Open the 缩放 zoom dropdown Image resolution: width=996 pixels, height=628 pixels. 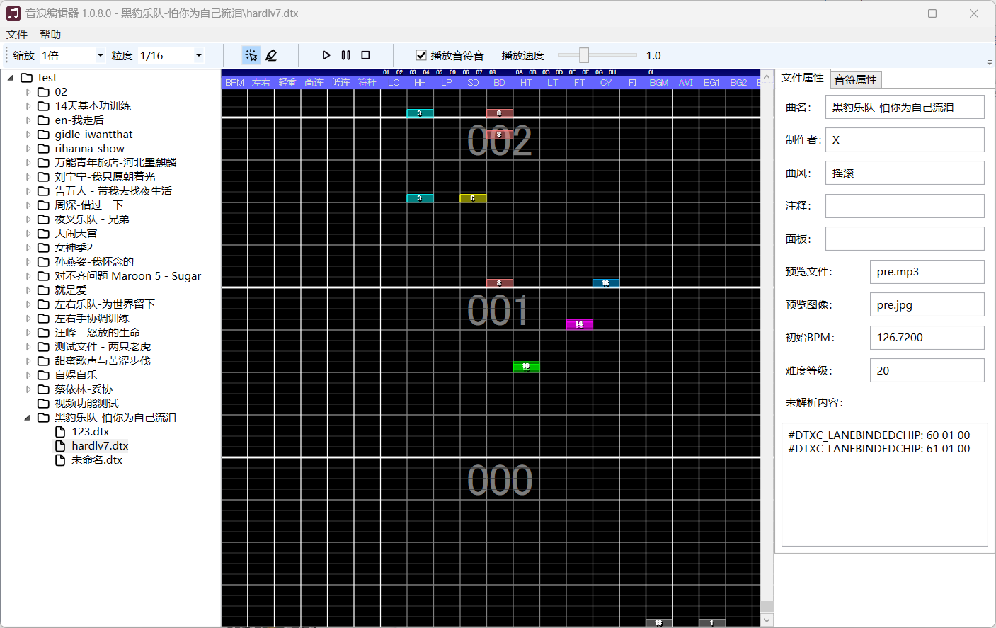tap(100, 55)
